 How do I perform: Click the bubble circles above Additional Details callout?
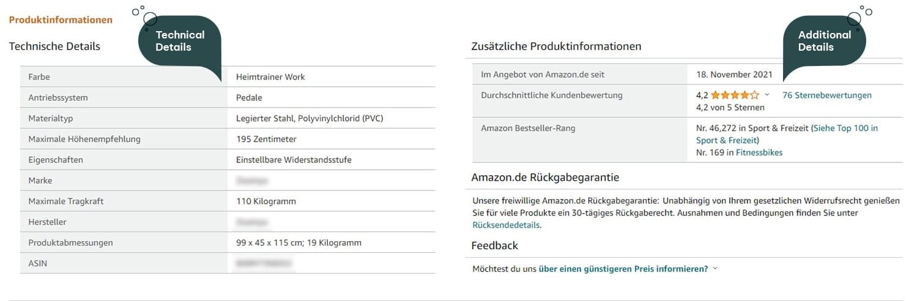click(859, 15)
